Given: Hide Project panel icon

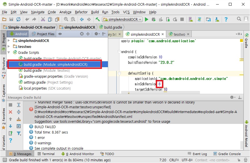Looking at the screenshot, I should point(104,34).
